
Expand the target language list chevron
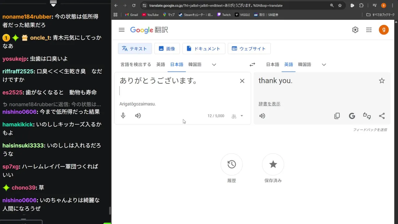click(x=324, y=65)
